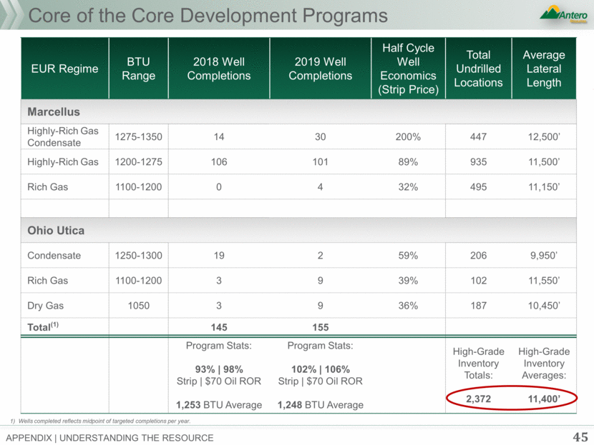The image size is (594, 445).
Task: Click the footnote about wells completed midpoint
Action: [x=100, y=421]
